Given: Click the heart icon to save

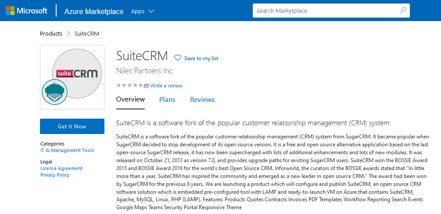Looking at the screenshot, I should (178, 58).
